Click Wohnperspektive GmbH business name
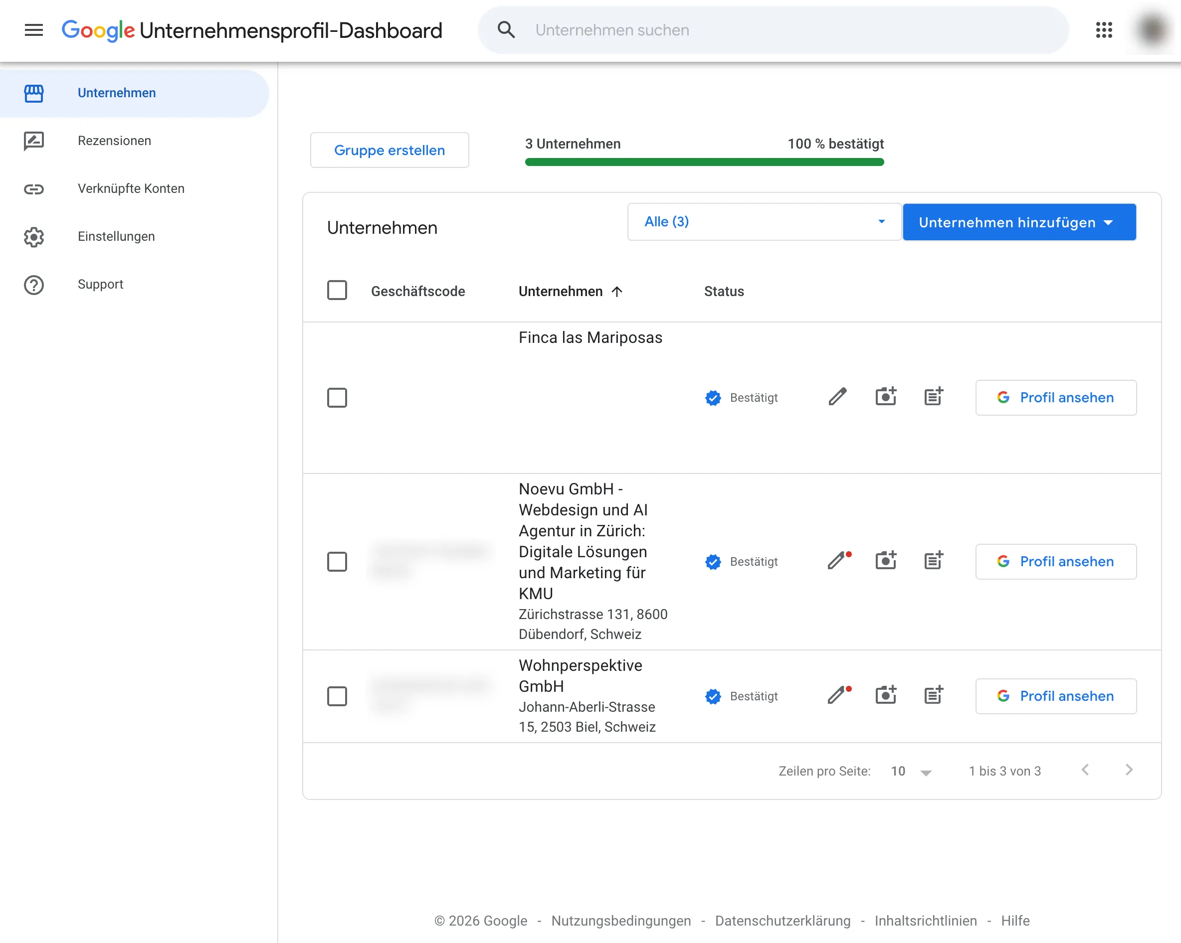The width and height of the screenshot is (1181, 943). click(580, 676)
